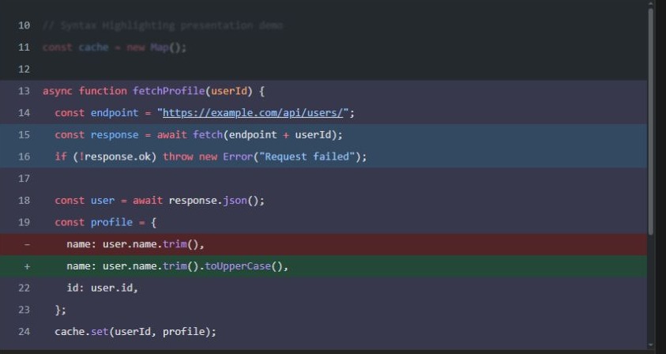Click the plus marker on added line
The height and width of the screenshot is (354, 666).
click(x=27, y=266)
